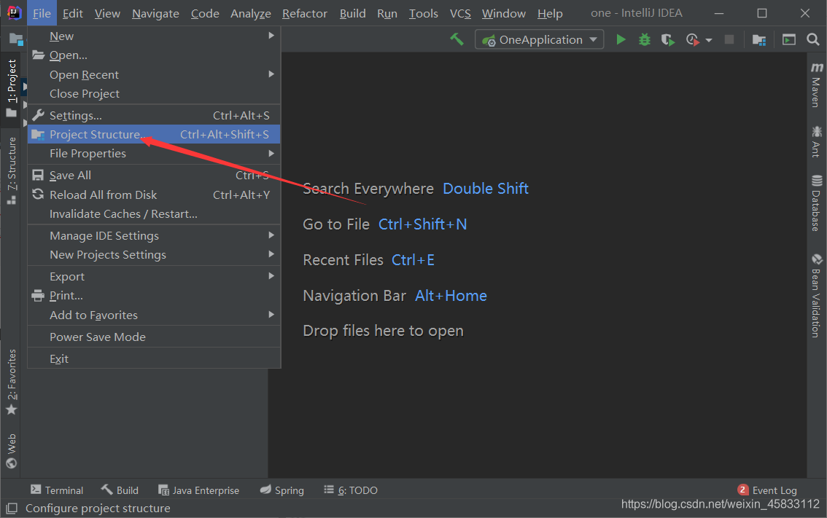
Task: Click Save All in the File menu
Action: (154, 175)
